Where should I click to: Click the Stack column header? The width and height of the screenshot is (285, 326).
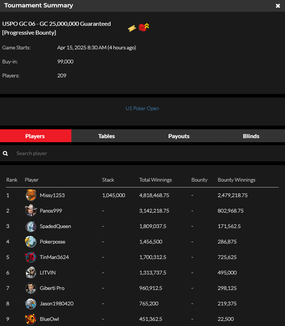(108, 180)
